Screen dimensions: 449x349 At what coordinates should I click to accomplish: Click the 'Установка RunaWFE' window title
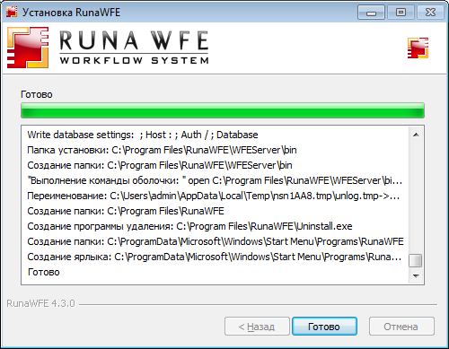(71, 13)
